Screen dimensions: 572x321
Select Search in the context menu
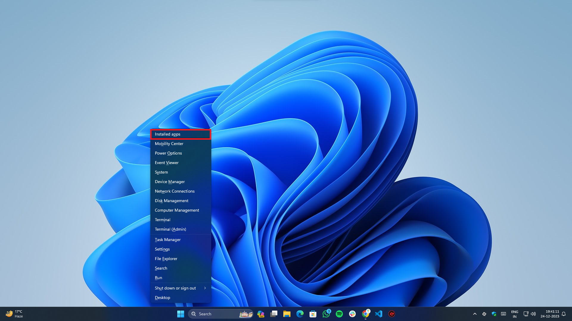pyautogui.click(x=181, y=268)
